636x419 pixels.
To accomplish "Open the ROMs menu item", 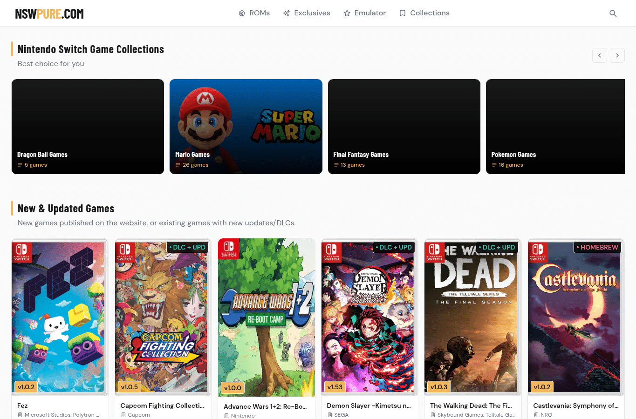I will point(254,13).
